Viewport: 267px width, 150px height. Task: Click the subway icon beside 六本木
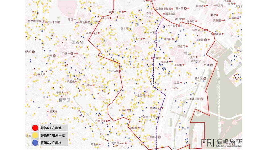(x=144, y=39)
